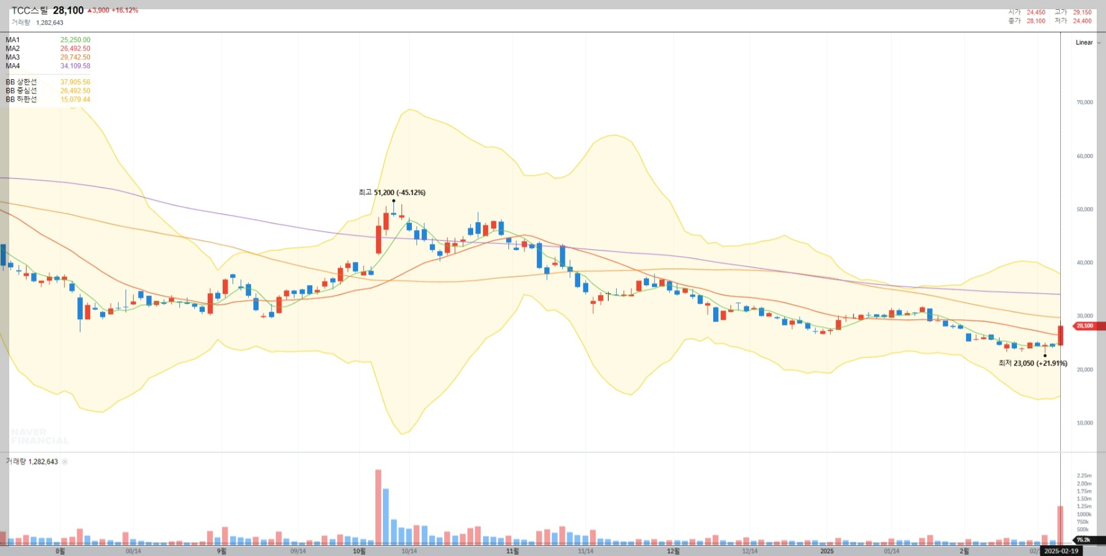Click the MA3 legend value 29,742.50
This screenshot has width=1106, height=556.
click(x=75, y=58)
